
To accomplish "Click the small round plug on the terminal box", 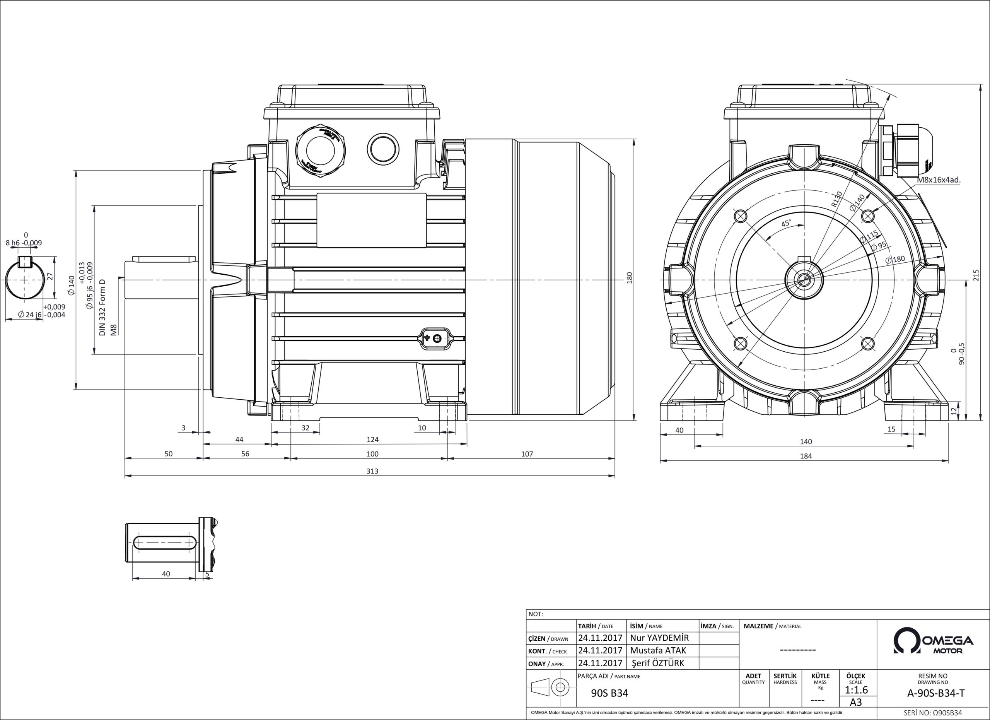I will pyautogui.click(x=383, y=149).
